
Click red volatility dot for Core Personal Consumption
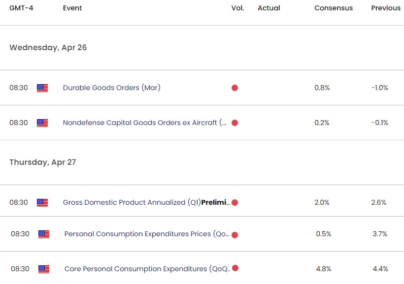pos(235,268)
